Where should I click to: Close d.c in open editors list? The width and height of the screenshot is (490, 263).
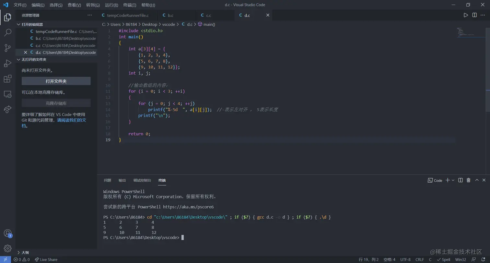point(26,53)
